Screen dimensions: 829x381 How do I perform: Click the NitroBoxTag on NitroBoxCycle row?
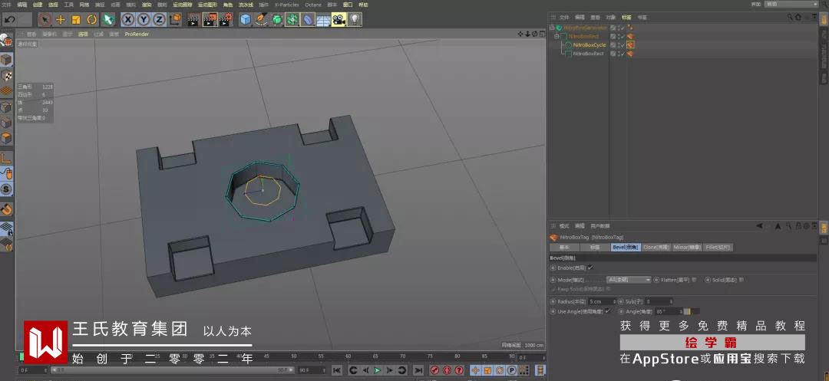click(630, 45)
